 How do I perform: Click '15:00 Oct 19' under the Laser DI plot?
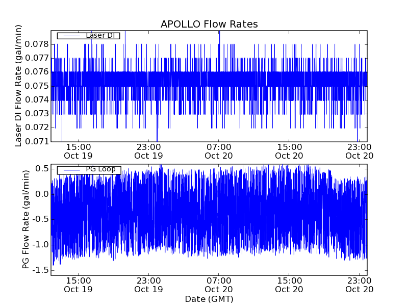point(78,151)
